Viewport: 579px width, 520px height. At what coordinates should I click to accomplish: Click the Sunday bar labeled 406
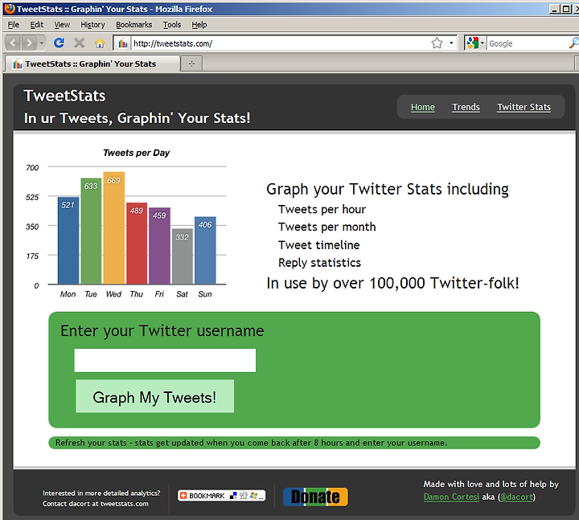(205, 250)
